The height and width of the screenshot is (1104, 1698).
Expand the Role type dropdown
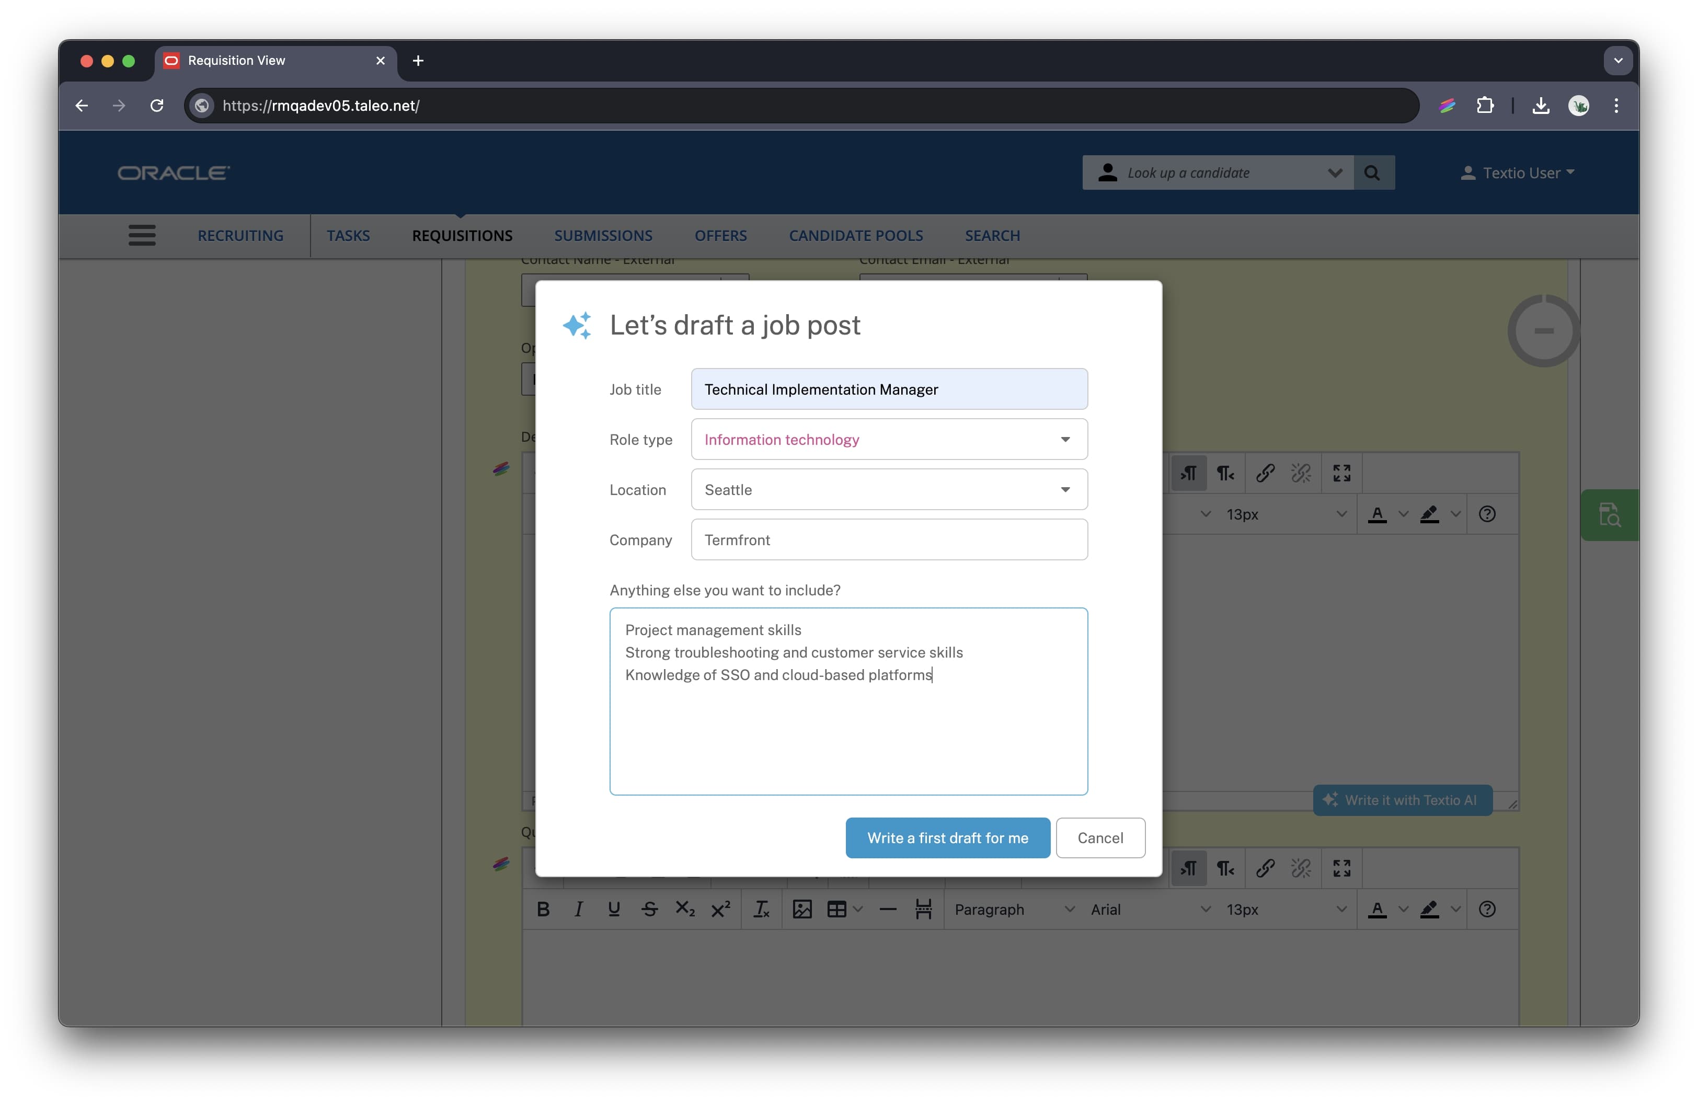[1064, 439]
